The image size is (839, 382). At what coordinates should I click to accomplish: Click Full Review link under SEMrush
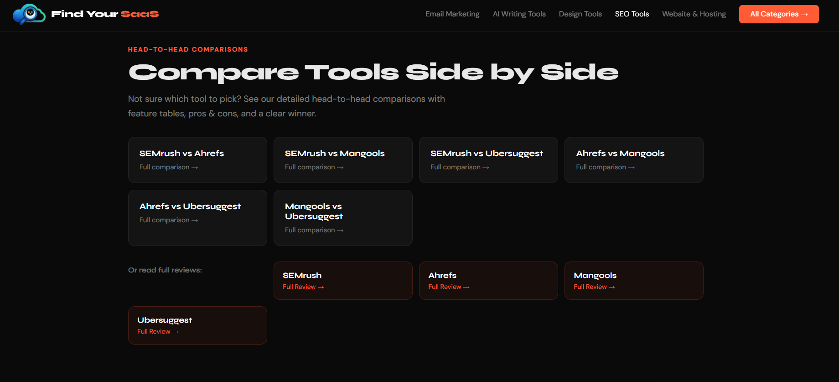[x=303, y=287]
